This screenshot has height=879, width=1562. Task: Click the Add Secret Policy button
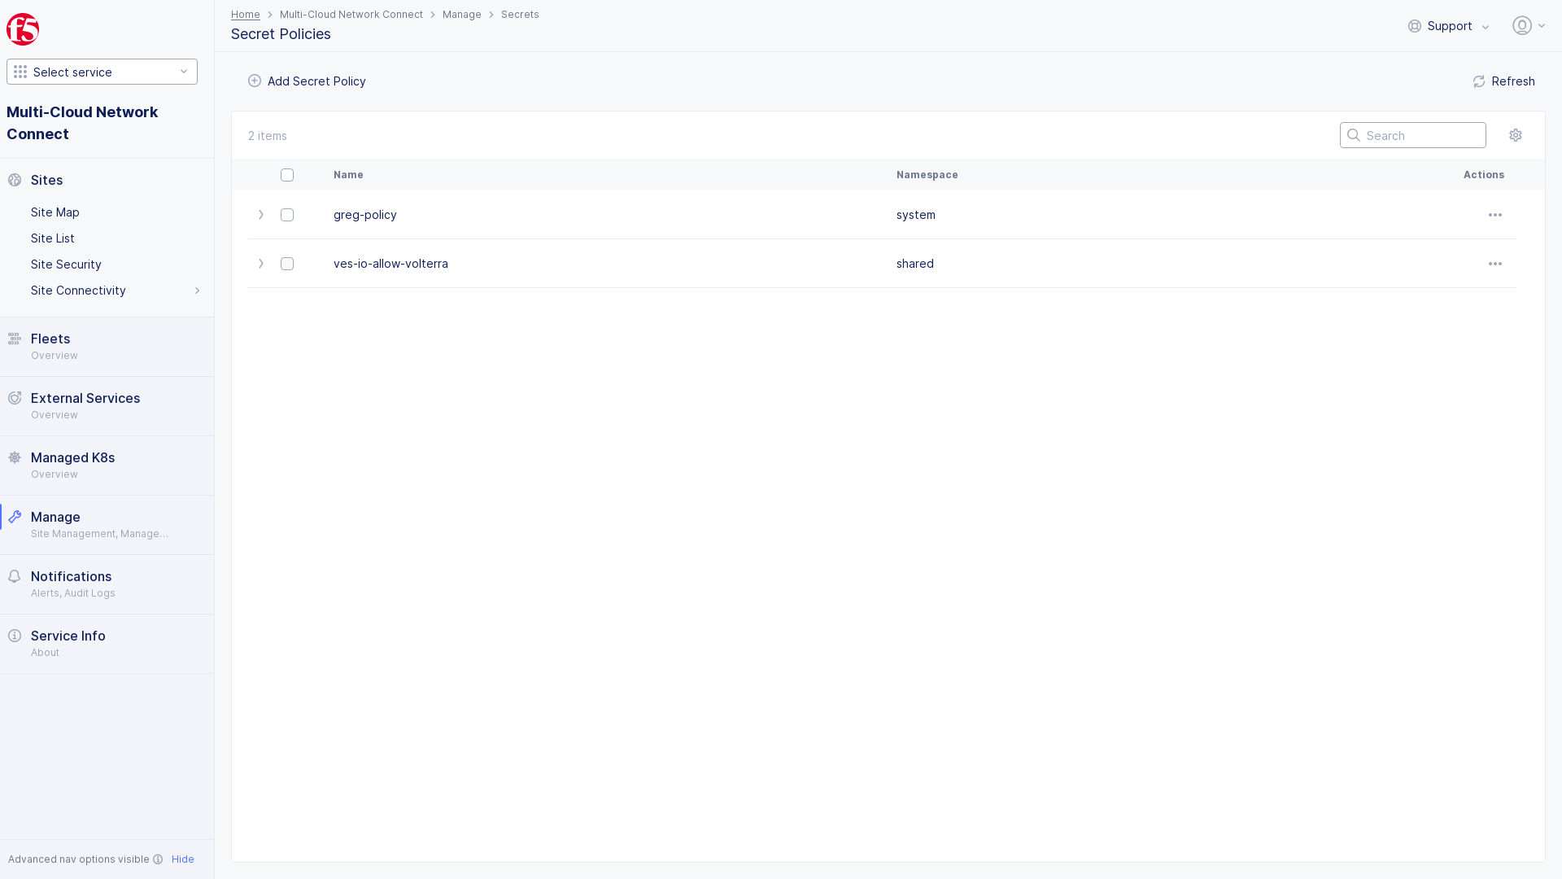click(x=307, y=81)
